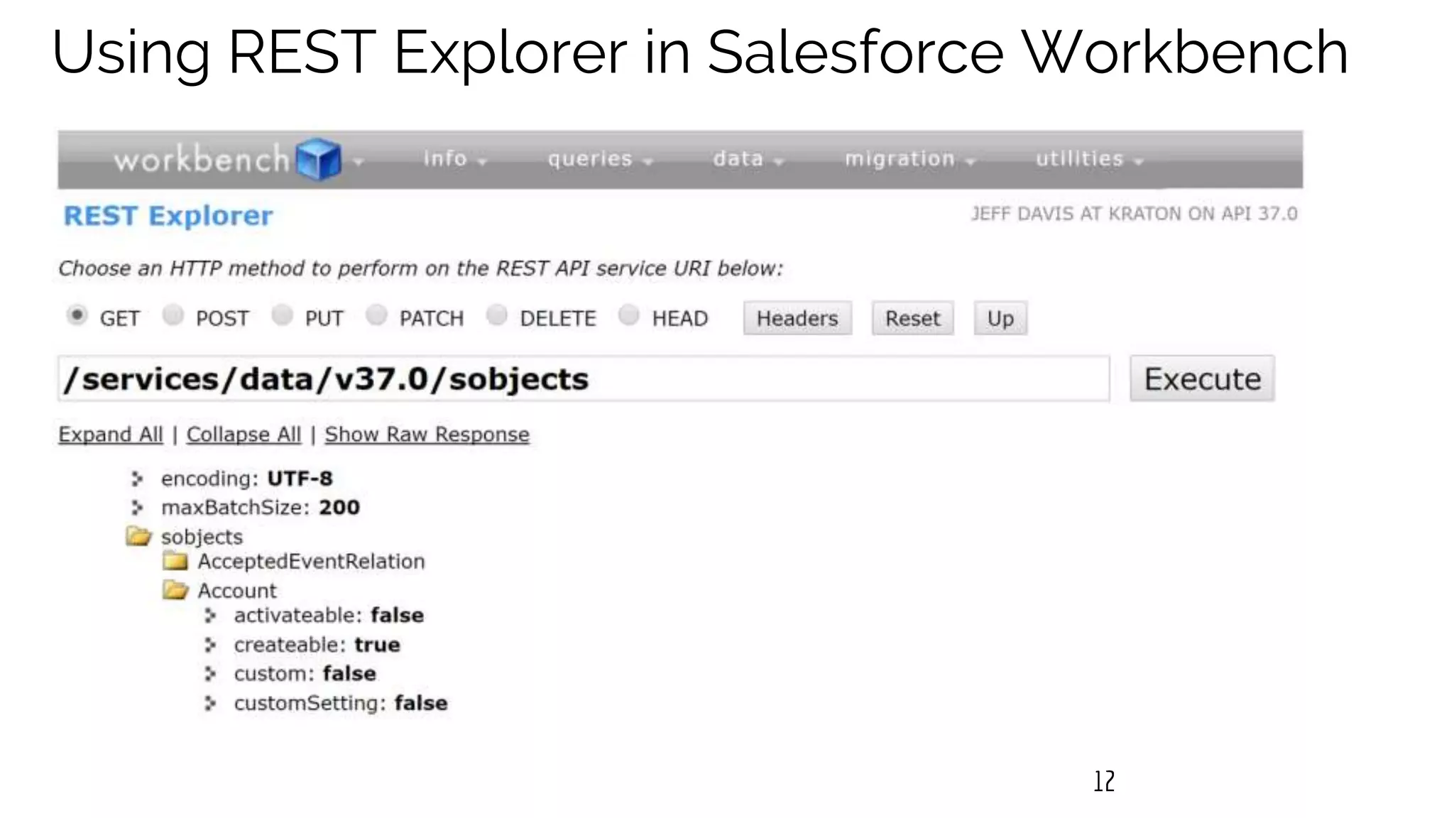The image size is (1454, 818).
Task: Open the sobjects folder icon
Action: [139, 536]
